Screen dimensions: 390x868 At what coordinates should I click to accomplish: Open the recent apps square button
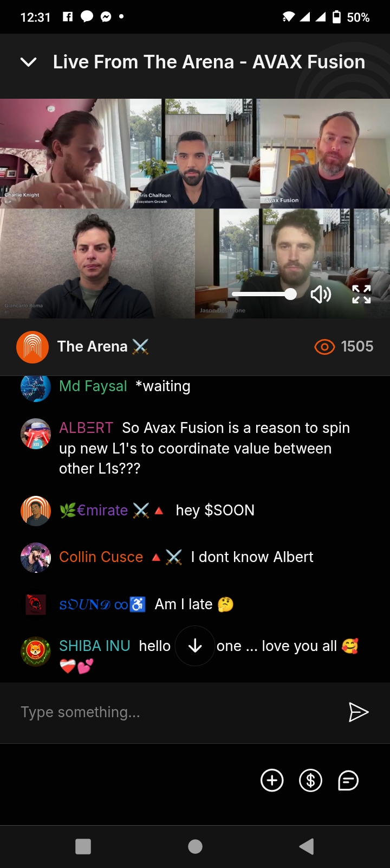tap(83, 846)
